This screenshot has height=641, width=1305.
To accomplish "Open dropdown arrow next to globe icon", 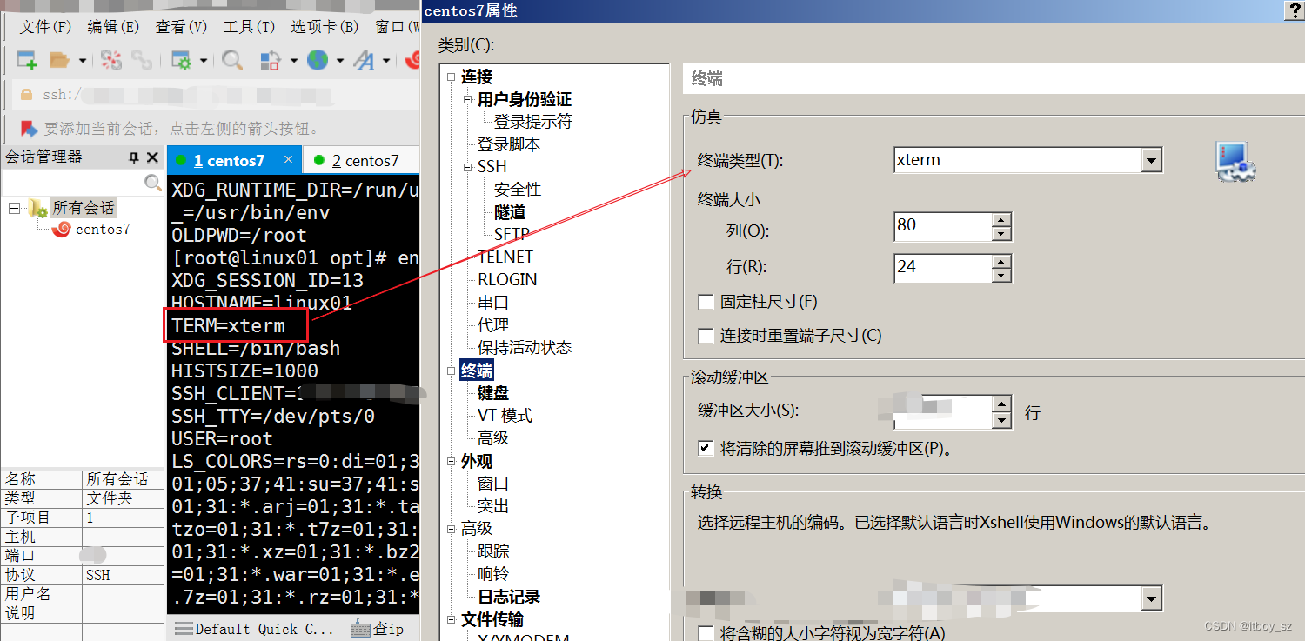I will [340, 61].
